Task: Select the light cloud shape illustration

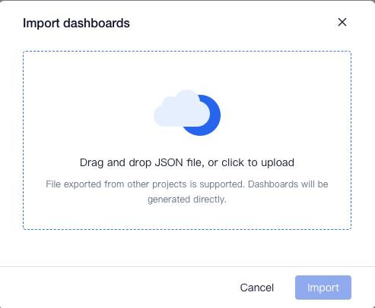Action: pos(182,108)
